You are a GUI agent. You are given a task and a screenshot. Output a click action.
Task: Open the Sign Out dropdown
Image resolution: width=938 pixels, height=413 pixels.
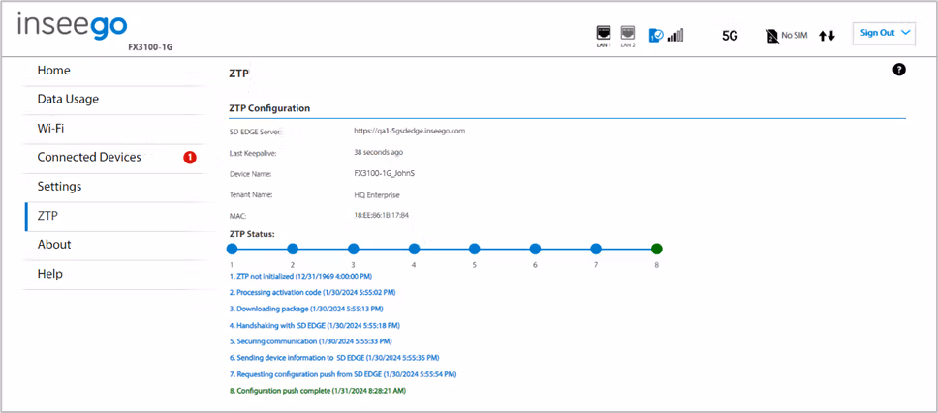pos(884,33)
